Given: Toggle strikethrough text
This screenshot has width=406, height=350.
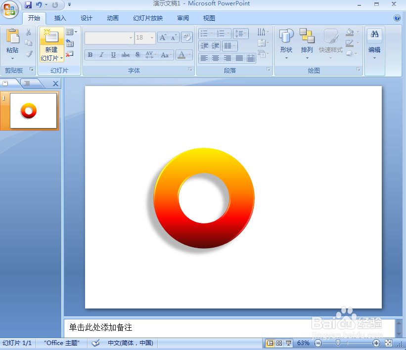Looking at the screenshot, I should point(126,55).
